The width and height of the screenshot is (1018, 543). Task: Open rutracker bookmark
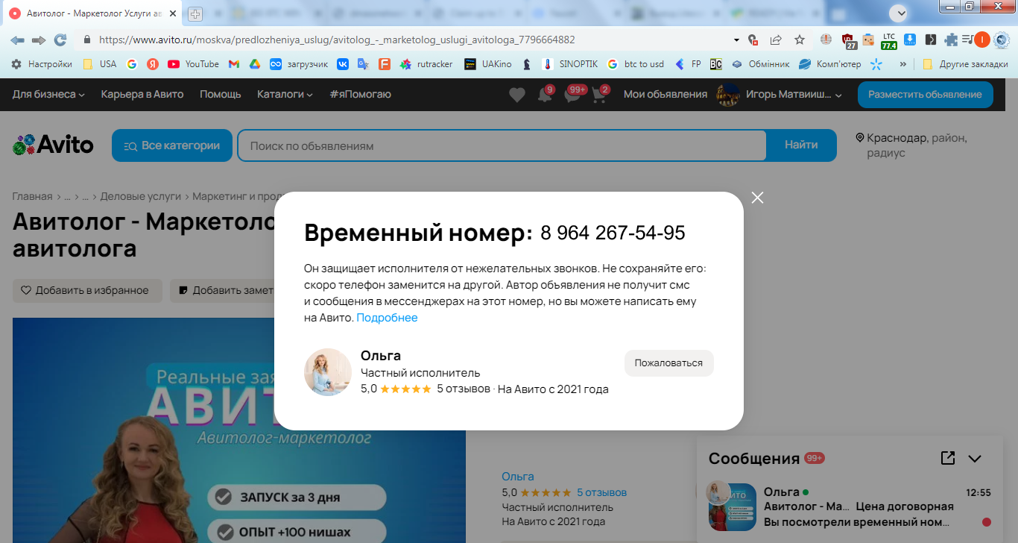click(x=426, y=64)
